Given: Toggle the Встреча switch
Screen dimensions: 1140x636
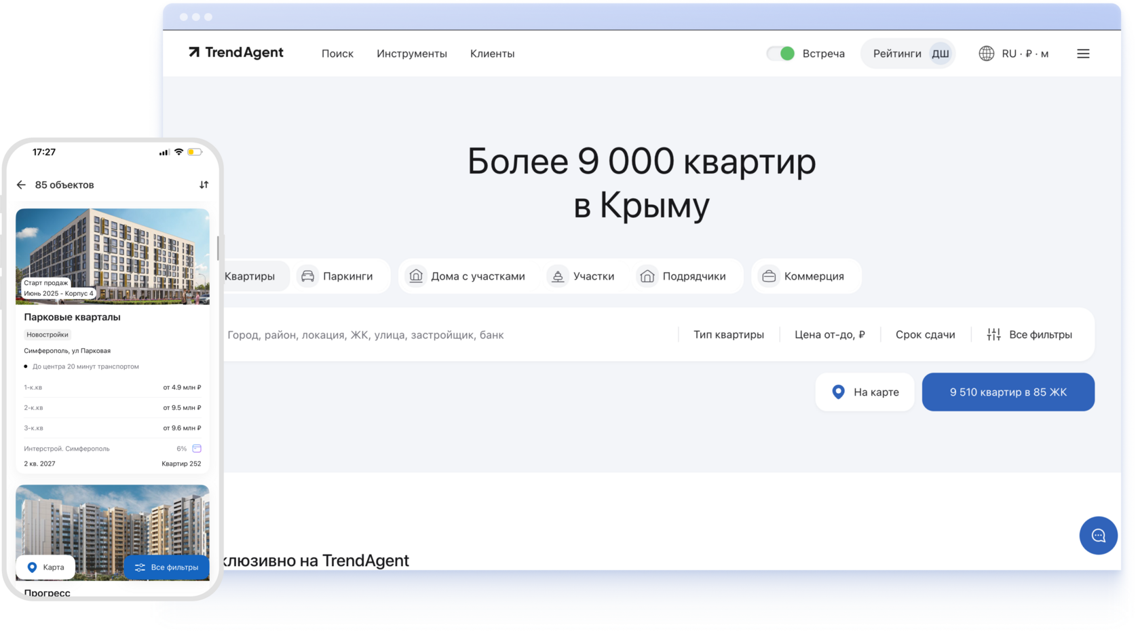Looking at the screenshot, I should [x=780, y=54].
